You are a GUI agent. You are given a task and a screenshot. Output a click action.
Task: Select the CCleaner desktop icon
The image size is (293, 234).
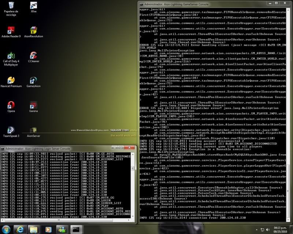(x=33, y=56)
